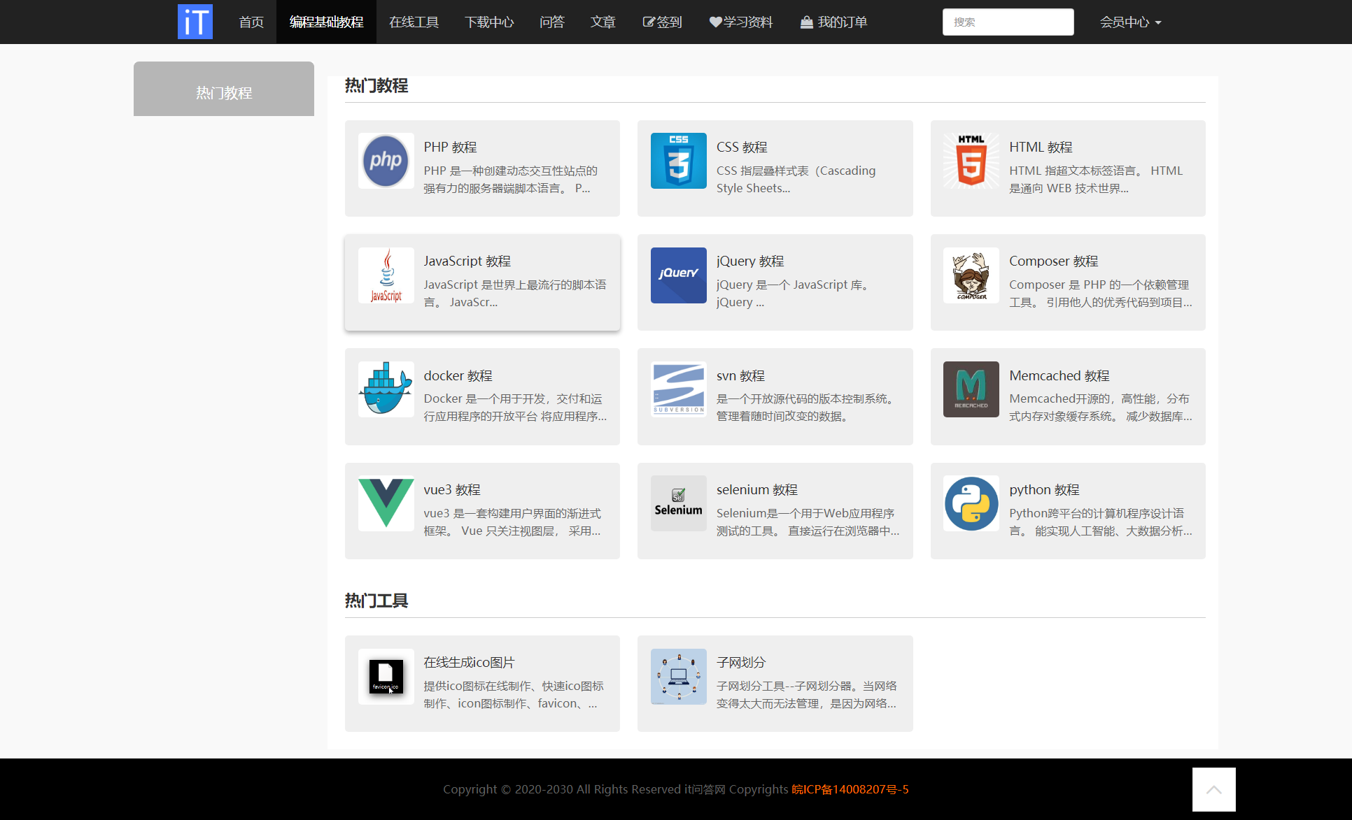Open the jQuery logo thumbnail

click(x=679, y=275)
